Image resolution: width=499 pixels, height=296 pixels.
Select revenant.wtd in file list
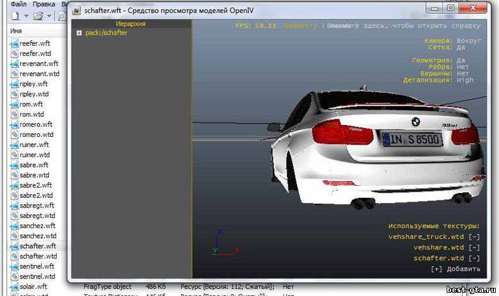tap(40, 74)
